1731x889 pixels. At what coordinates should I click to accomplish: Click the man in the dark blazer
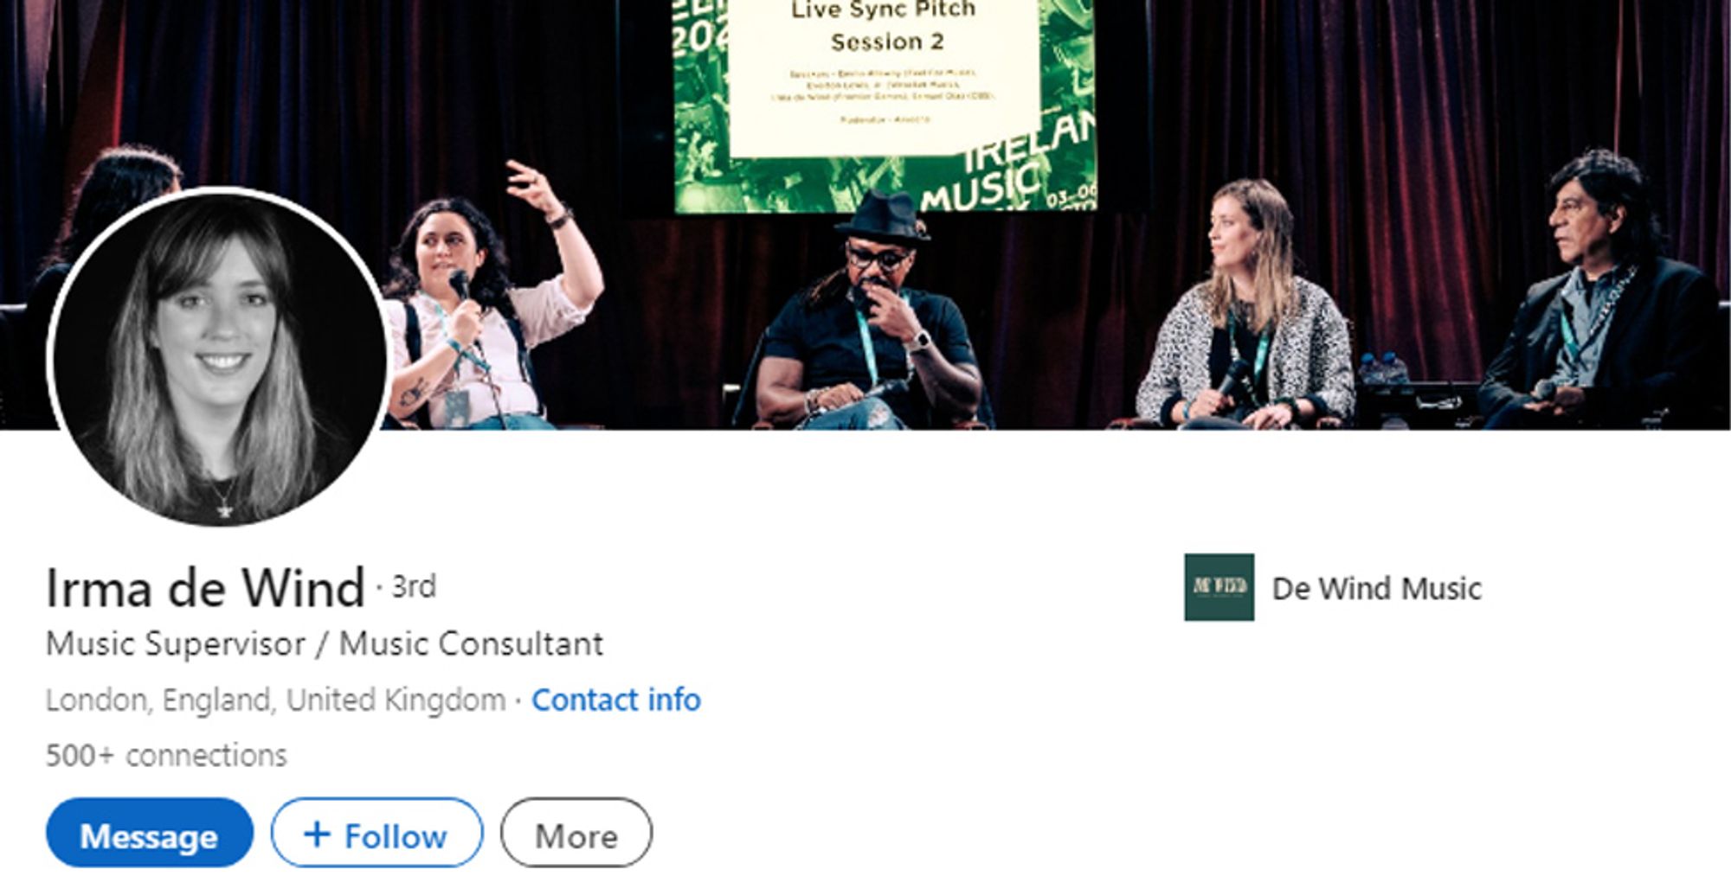pos(1597,294)
